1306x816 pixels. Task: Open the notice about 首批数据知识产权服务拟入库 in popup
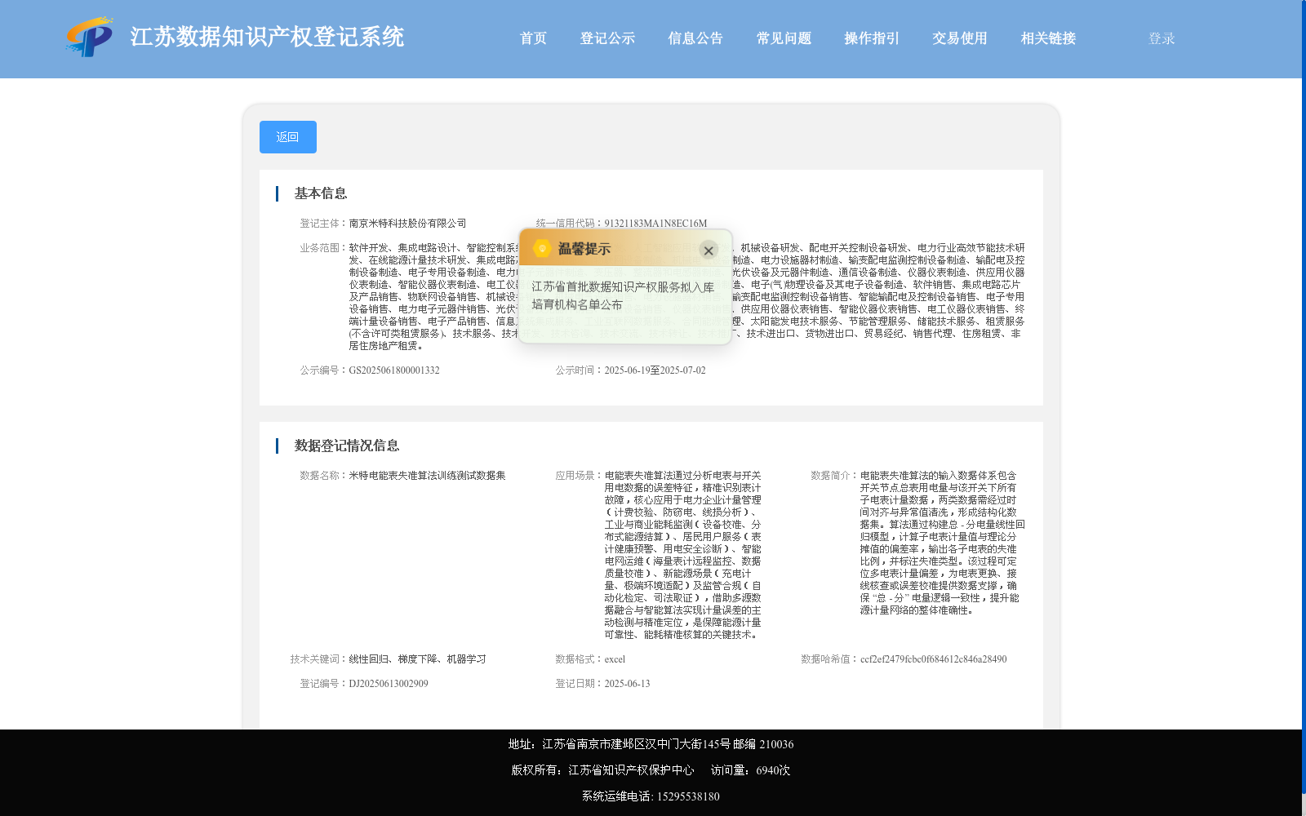click(623, 295)
